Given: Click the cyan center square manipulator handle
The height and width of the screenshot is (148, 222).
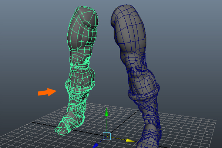Looking at the screenshot, I should click(x=107, y=136).
